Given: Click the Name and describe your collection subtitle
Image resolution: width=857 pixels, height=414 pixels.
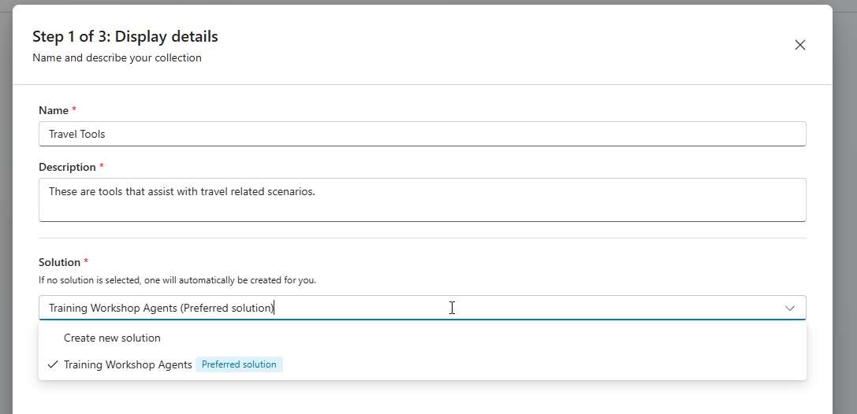Looking at the screenshot, I should [x=117, y=57].
